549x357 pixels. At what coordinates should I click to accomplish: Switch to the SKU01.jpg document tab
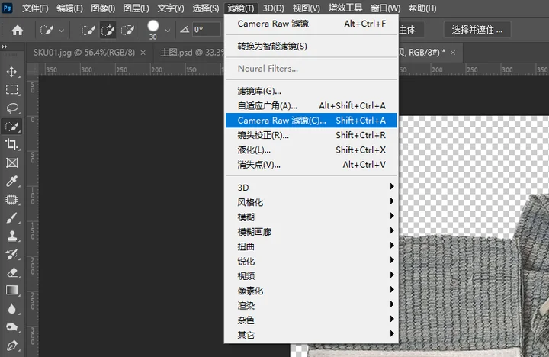(x=84, y=53)
